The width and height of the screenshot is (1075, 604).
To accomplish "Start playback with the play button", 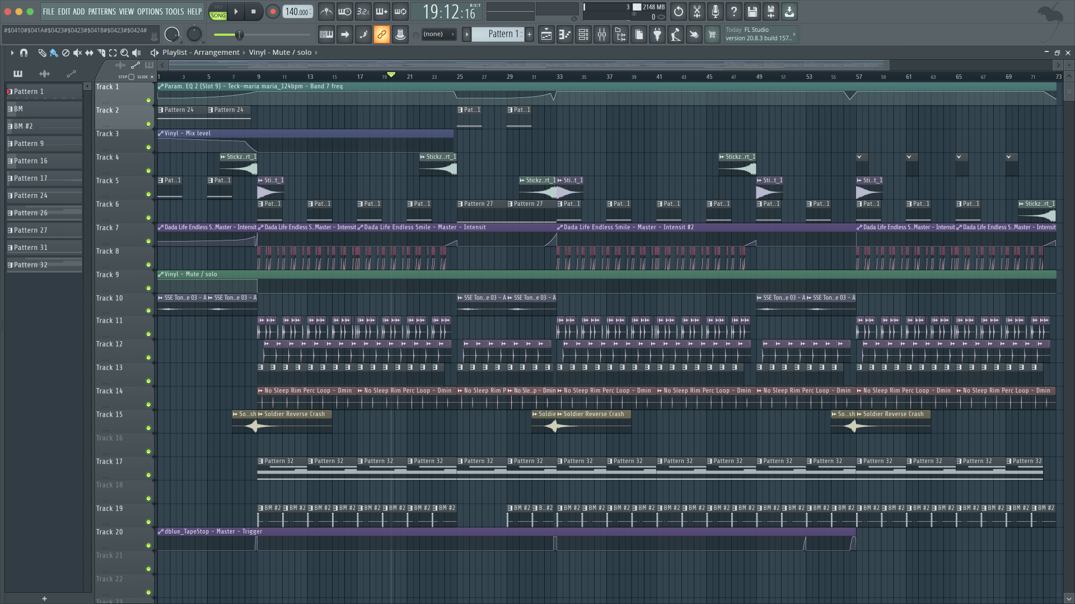I will [236, 11].
